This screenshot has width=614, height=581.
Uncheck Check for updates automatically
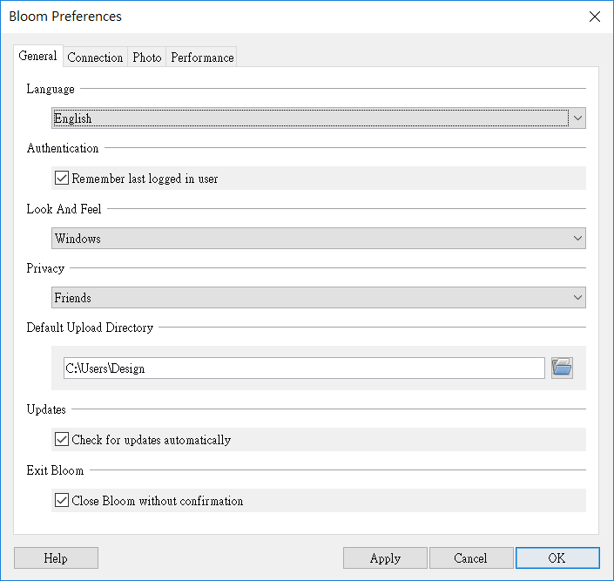click(x=62, y=440)
